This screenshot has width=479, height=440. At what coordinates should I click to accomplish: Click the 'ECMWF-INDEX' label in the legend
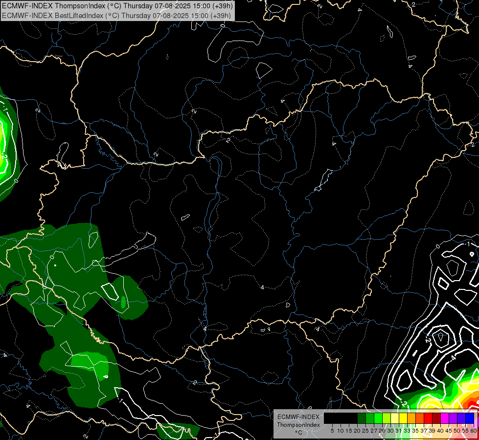(298, 417)
